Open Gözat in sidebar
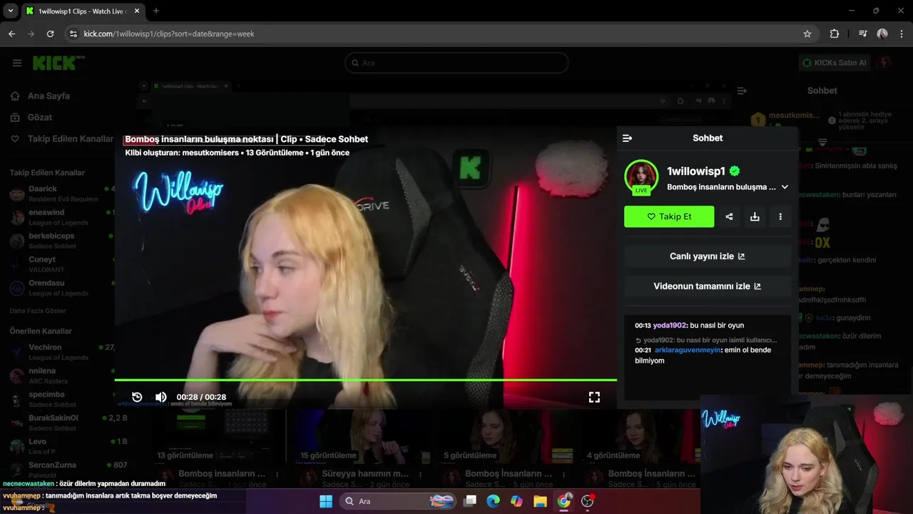913x514 pixels. coord(40,117)
